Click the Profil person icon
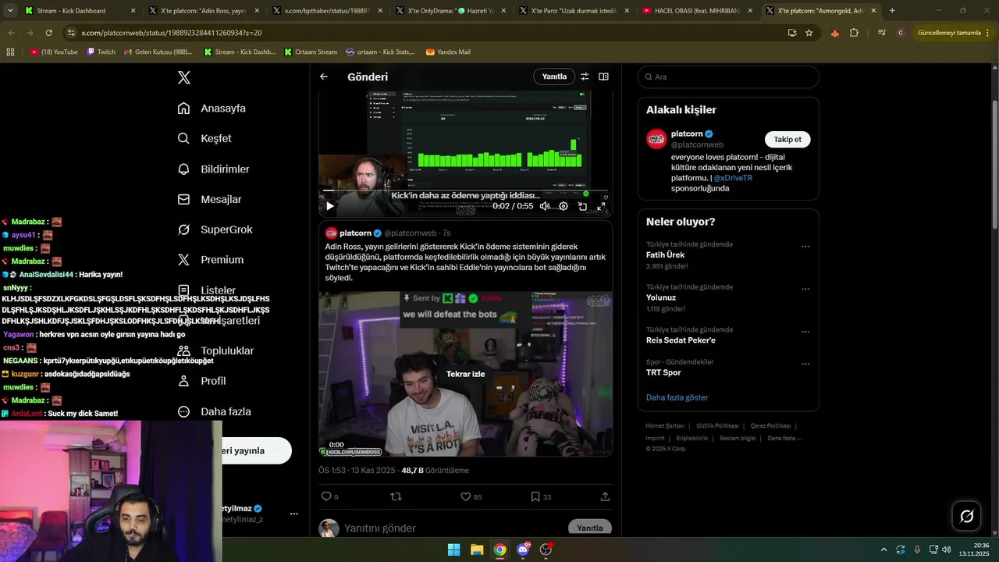The image size is (999, 562). pyautogui.click(x=184, y=381)
